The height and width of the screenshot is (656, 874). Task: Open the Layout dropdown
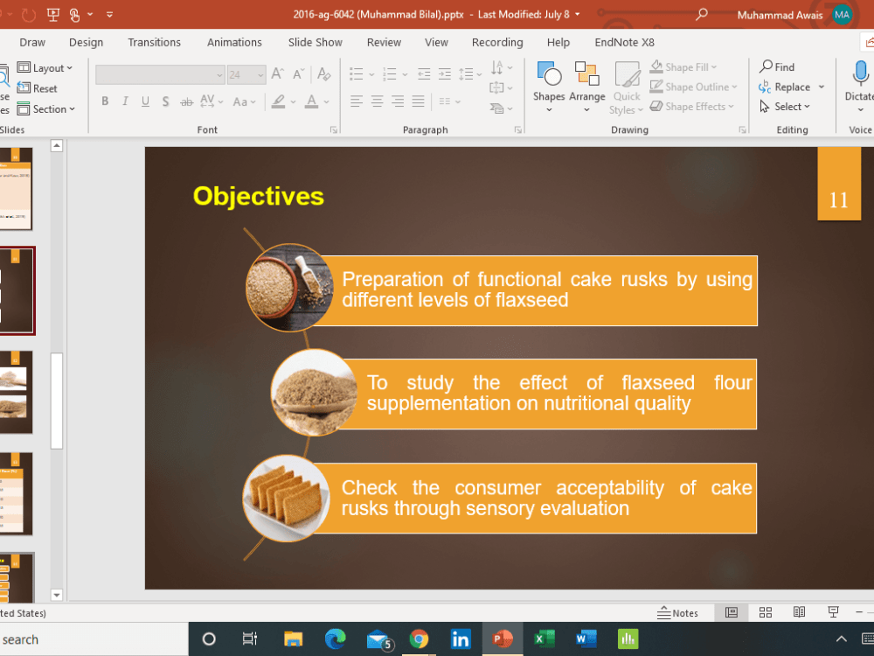coord(45,68)
